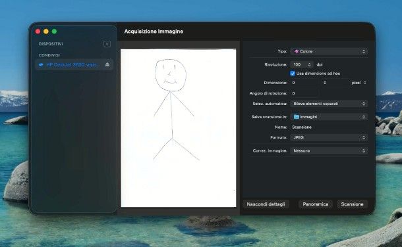This screenshot has height=247, width=402.
Task: Uncheck Usa dimensione ad hoc checkbox
Action: [x=293, y=74]
